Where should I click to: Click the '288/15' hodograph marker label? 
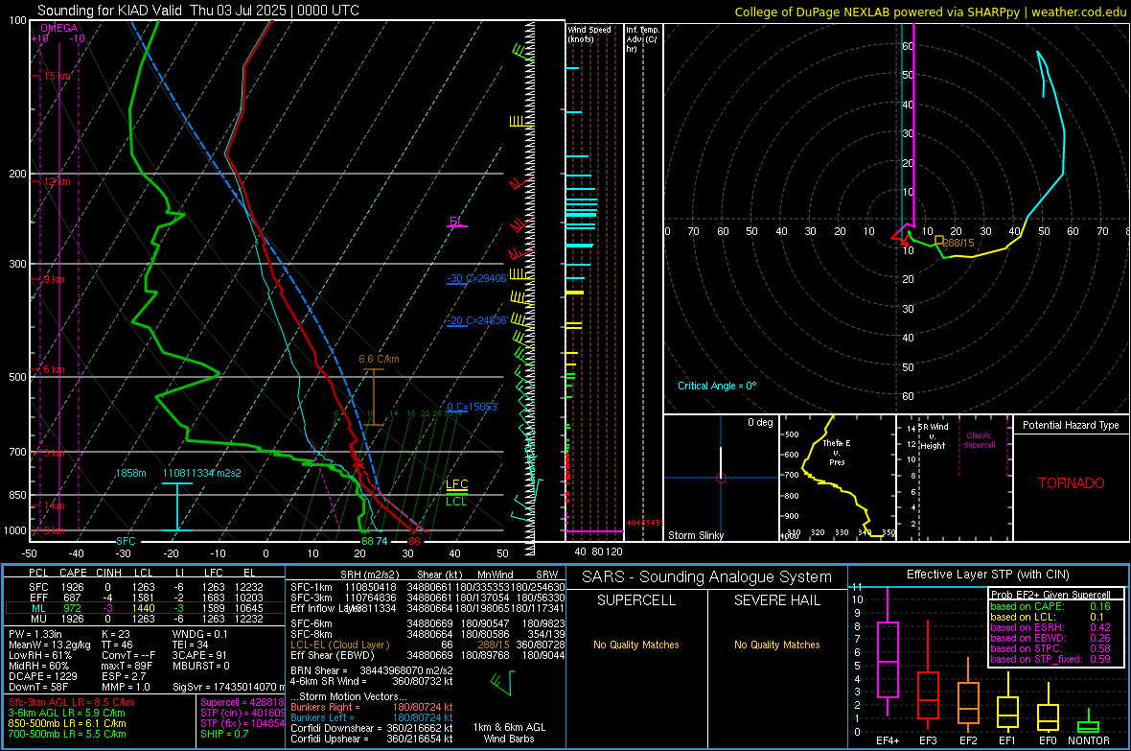click(958, 243)
